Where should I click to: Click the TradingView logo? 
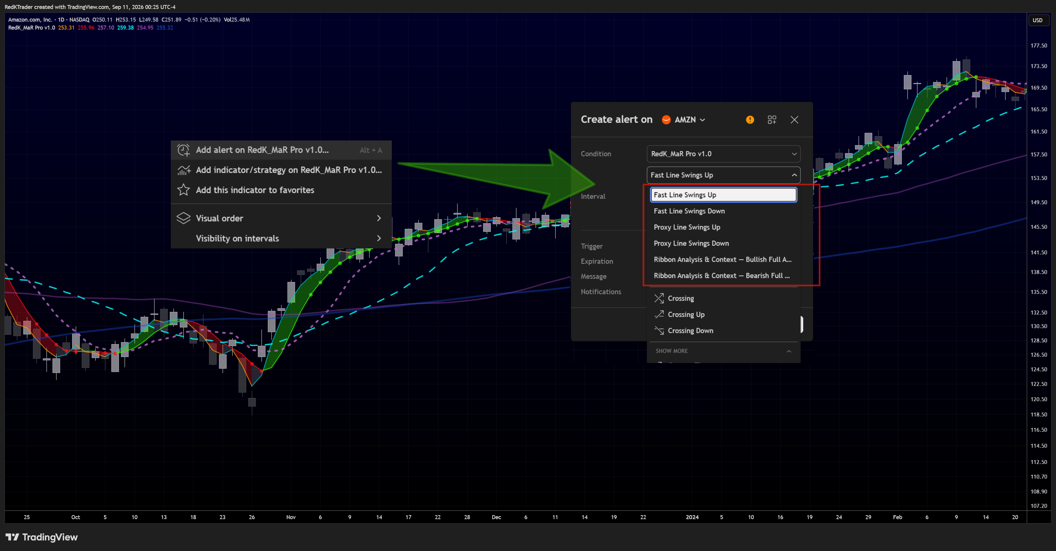point(42,537)
